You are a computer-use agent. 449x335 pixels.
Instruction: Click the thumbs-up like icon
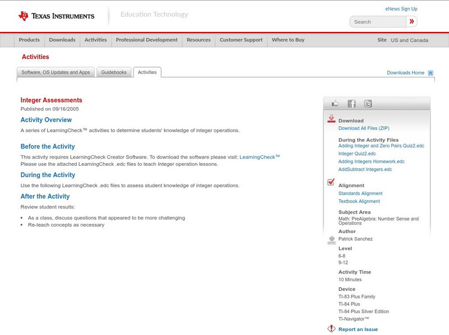pos(335,103)
